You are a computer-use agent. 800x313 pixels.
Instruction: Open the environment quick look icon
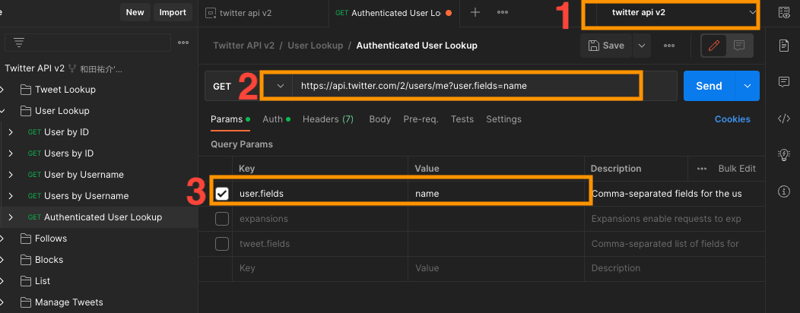tap(784, 13)
